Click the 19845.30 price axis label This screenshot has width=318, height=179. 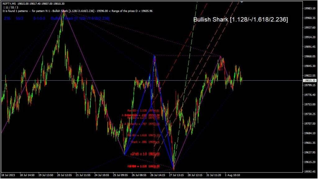pos(310,66)
